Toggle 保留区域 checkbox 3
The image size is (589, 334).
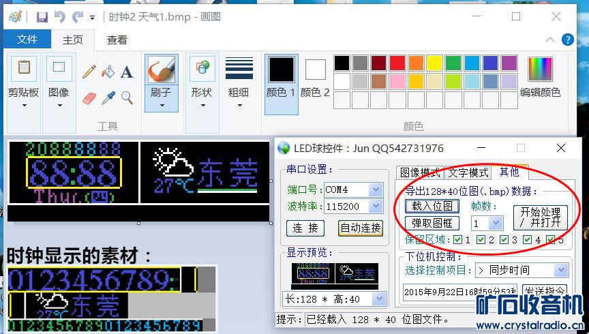tap(504, 240)
